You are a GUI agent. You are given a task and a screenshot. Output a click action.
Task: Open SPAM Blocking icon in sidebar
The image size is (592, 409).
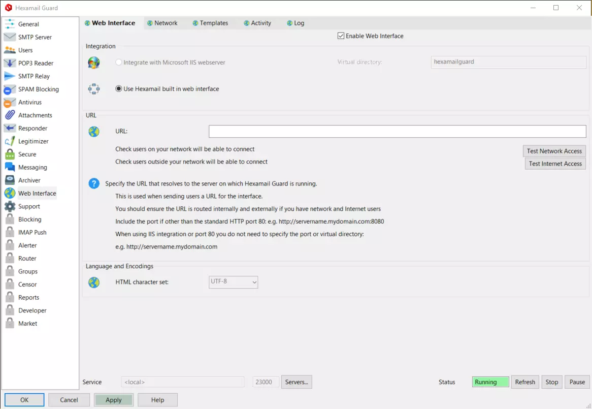[10, 89]
